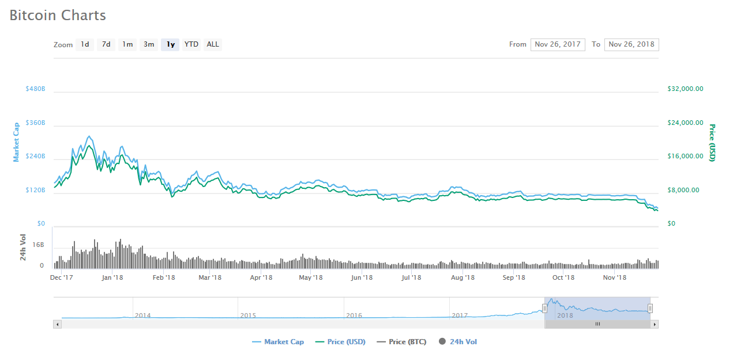Screen dimensions: 733x354
Task: Switch zoom to 1m
Action: [127, 44]
